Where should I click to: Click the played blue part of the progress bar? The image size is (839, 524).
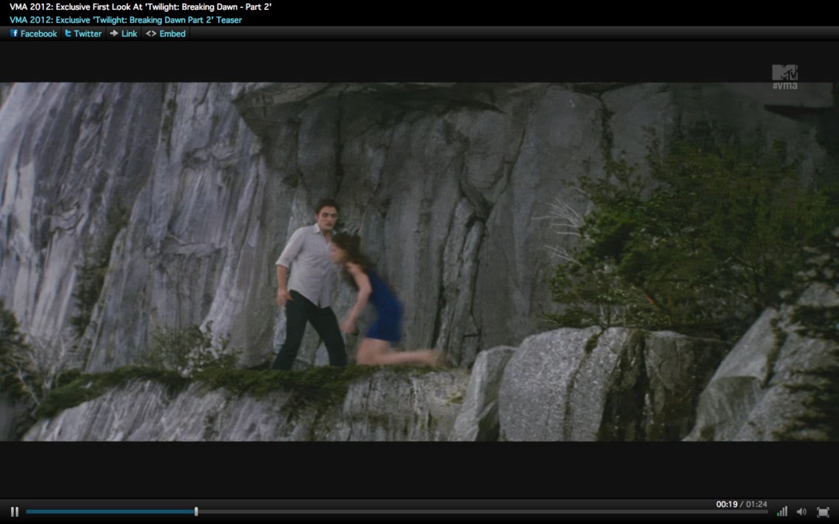109,511
